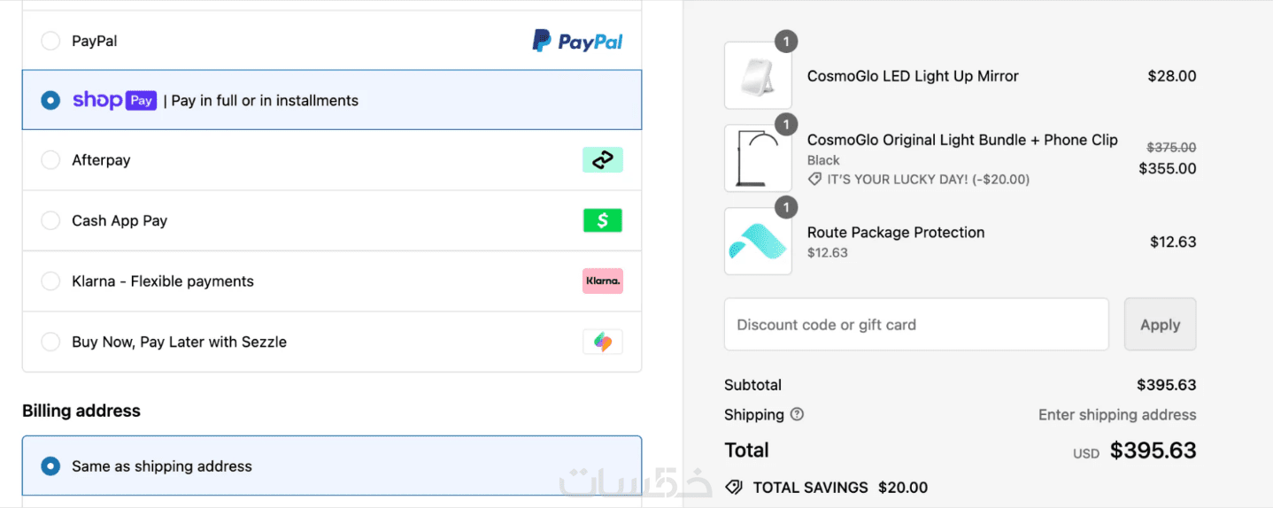Viewport: 1273px width, 508px height.
Task: Click the Discount code or gift card field
Action: (x=916, y=325)
